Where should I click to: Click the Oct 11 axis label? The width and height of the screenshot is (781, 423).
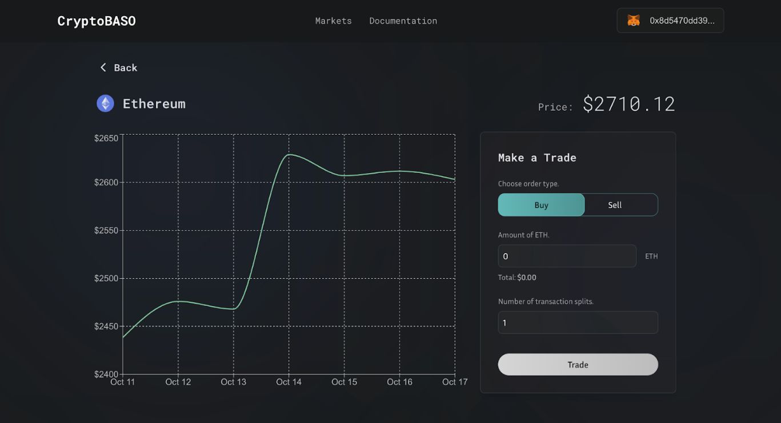click(x=123, y=382)
